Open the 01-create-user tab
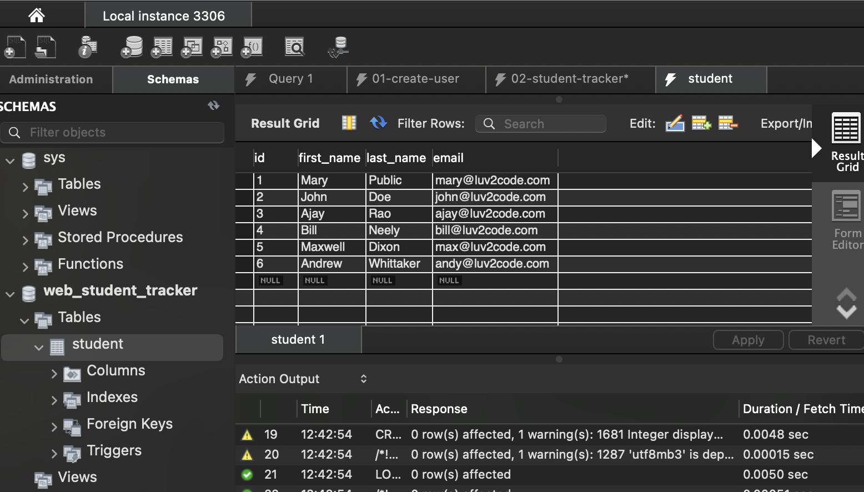This screenshot has height=492, width=864. click(416, 79)
